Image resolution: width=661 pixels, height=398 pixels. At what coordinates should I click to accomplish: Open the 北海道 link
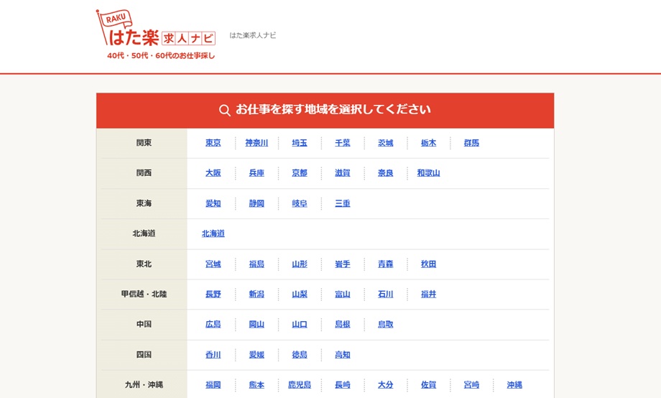coord(213,233)
